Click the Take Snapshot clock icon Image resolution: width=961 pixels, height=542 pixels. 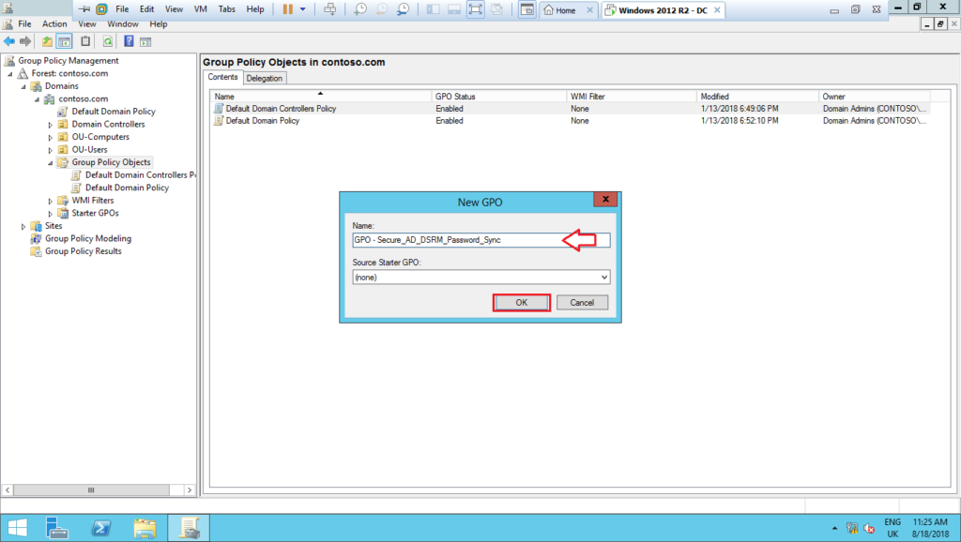tap(360, 9)
